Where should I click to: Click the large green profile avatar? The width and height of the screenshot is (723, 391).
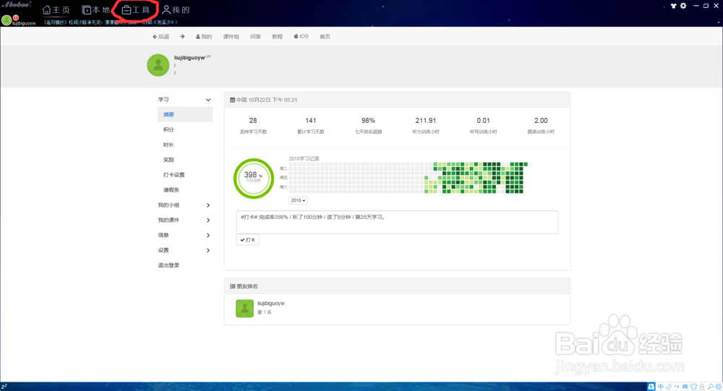(158, 65)
